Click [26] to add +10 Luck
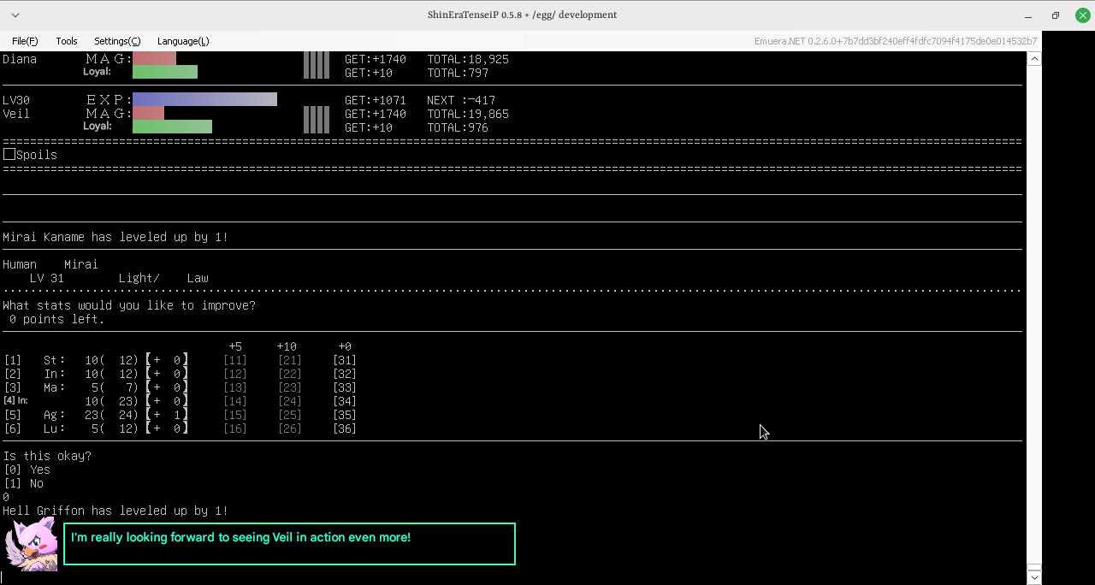Screen dimensions: 1095x585 (290, 428)
